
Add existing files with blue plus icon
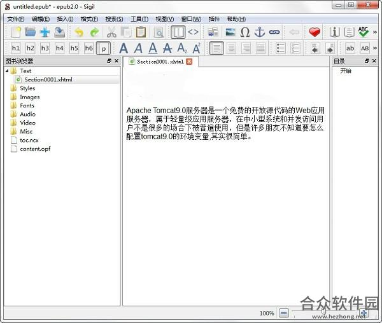tap(45, 32)
